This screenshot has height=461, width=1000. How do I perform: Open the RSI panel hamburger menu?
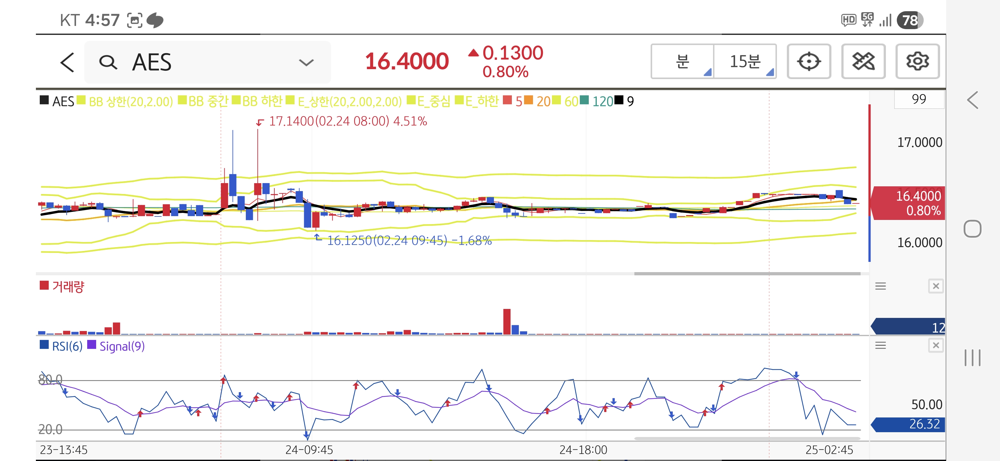tap(880, 345)
